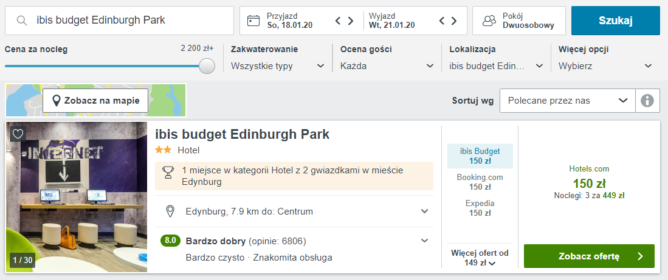Image resolution: width=668 pixels, height=280 pixels.
Task: Open the hotel lobby photo thumbnail
Action: point(77,197)
